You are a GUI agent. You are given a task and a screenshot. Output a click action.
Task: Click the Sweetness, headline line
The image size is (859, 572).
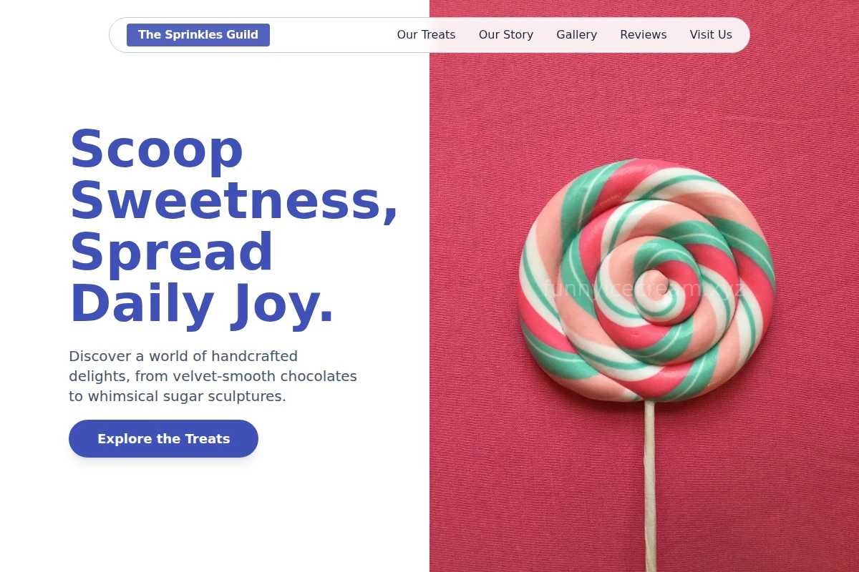point(233,202)
